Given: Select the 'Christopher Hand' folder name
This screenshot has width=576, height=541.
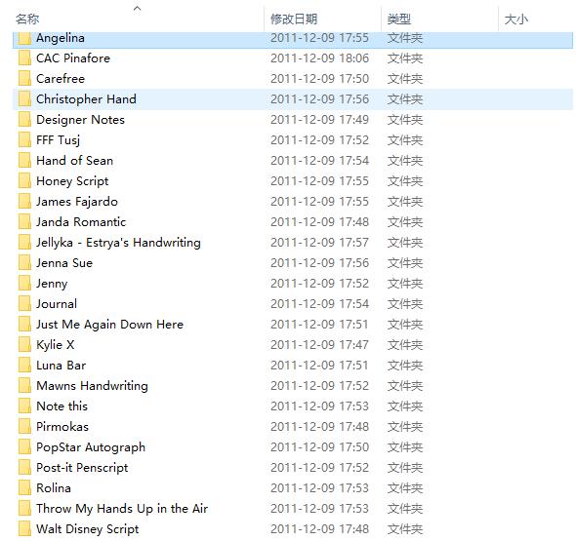Looking at the screenshot, I should [x=86, y=99].
